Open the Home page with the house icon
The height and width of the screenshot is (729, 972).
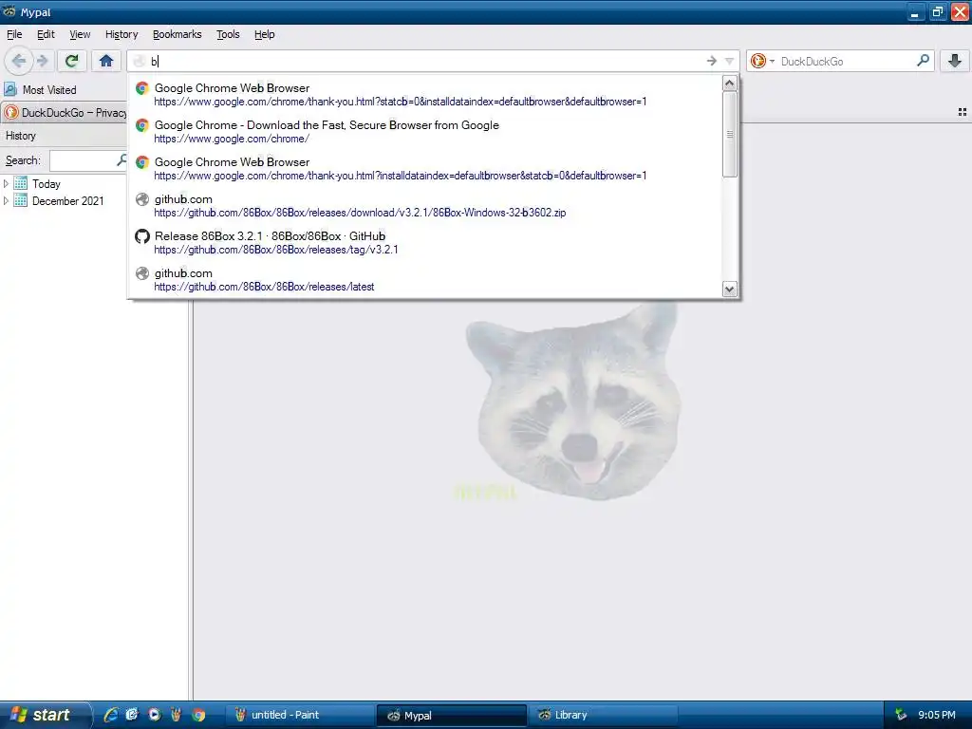(106, 61)
